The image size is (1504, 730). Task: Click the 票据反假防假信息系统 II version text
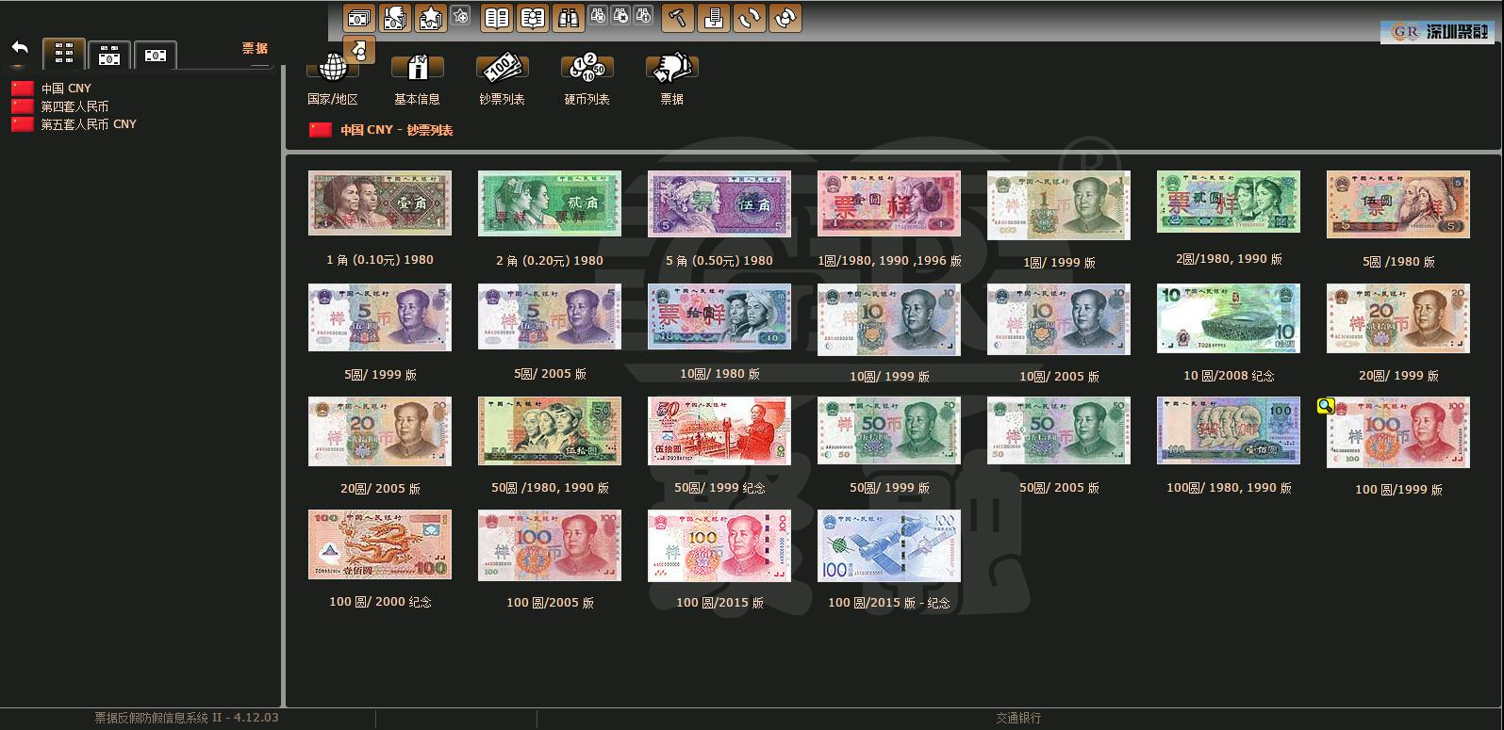(187, 718)
